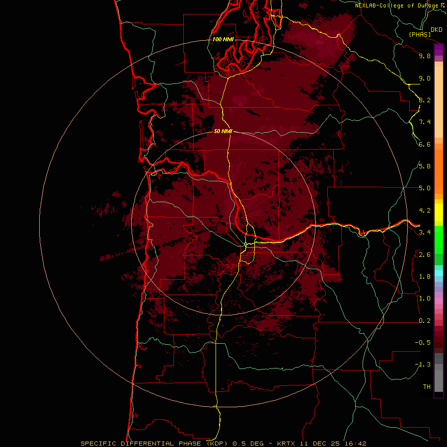Image resolution: width=447 pixels, height=447 pixels.
Task: Click the [PHAS] units label
Action: (420, 34)
